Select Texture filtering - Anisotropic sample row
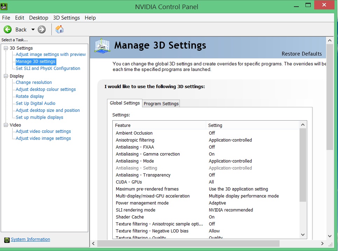This screenshot has height=251, width=338. click(206, 224)
